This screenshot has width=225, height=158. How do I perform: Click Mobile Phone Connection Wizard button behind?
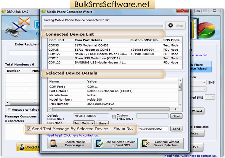tap(201, 66)
